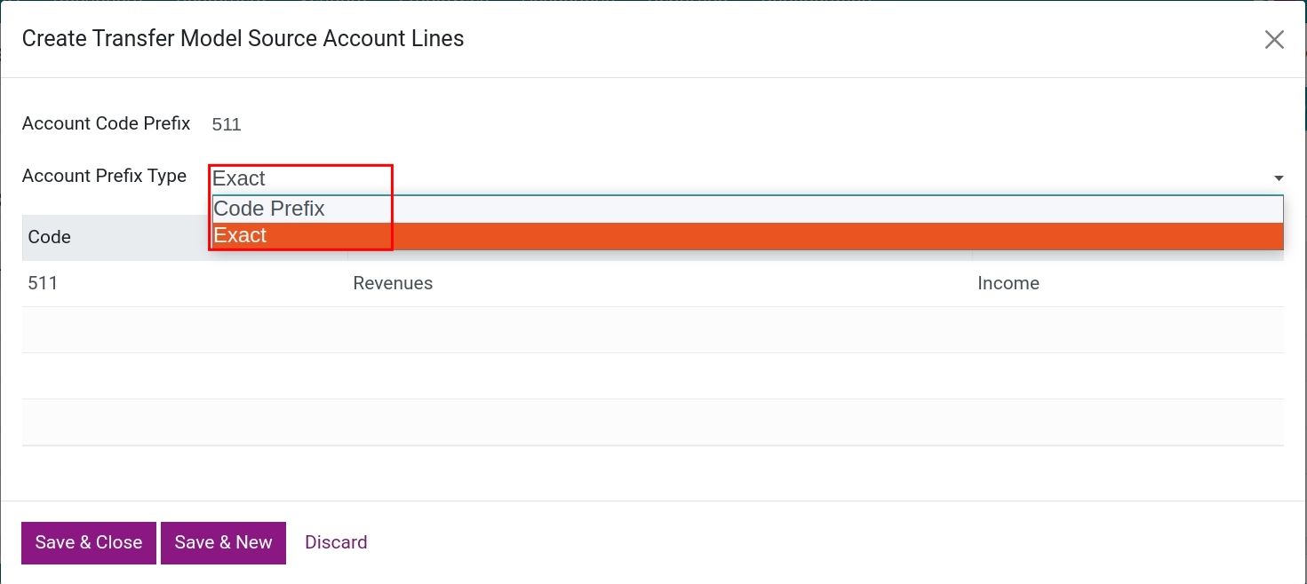
Task: Click the Discard link
Action: 335,542
